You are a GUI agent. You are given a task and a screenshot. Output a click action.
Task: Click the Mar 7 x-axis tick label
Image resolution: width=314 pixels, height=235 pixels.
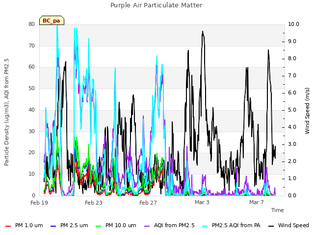coord(257,202)
